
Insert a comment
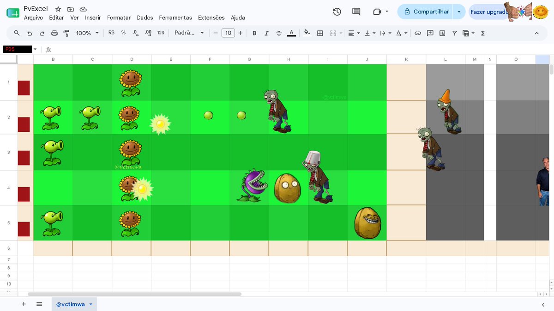[430, 33]
